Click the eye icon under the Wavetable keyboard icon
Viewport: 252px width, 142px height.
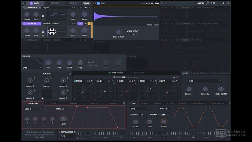click(x=43, y=19)
